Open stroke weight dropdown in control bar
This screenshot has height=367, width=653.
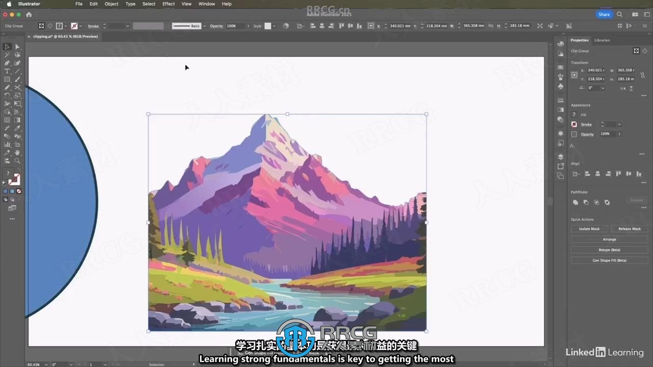pos(128,26)
